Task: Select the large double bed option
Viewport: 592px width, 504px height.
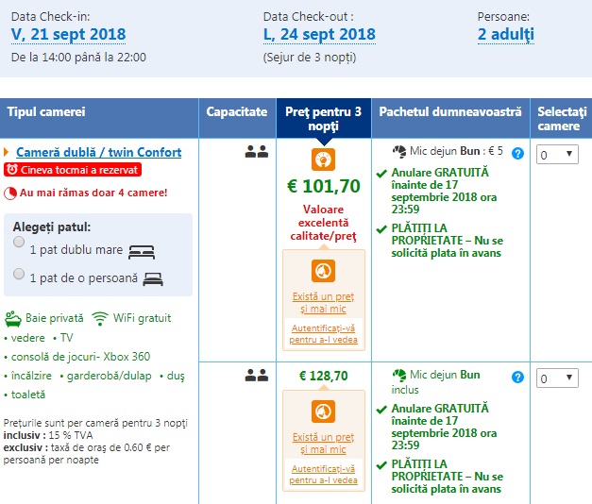Action: [x=20, y=243]
